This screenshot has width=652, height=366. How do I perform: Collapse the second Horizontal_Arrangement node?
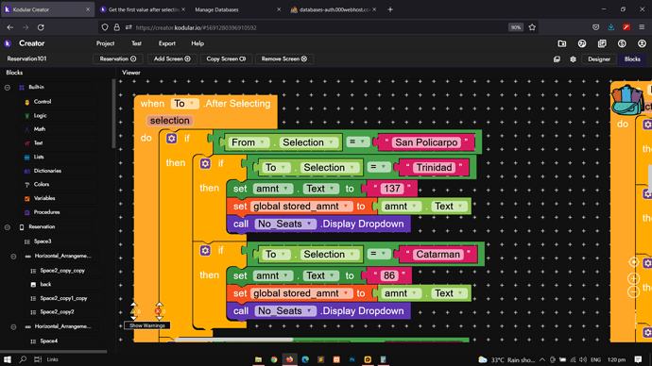13,327
